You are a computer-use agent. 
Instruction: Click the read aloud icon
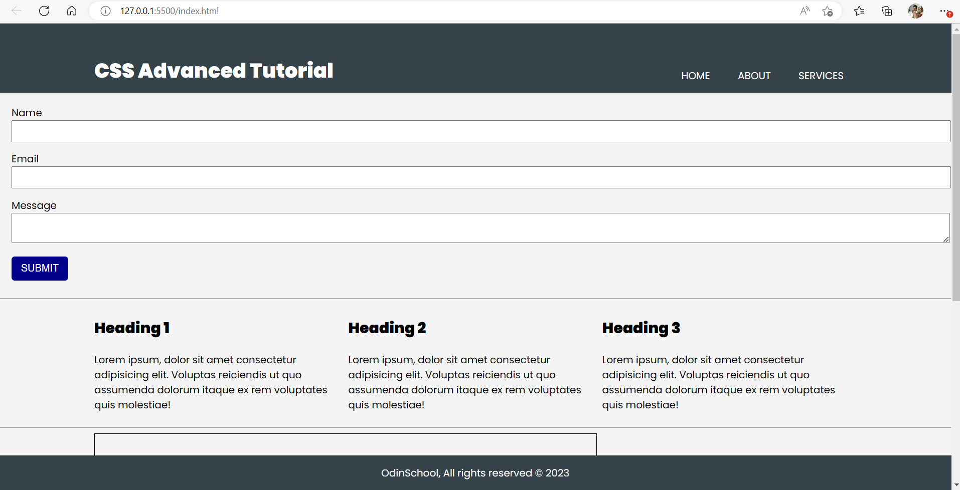pos(805,11)
